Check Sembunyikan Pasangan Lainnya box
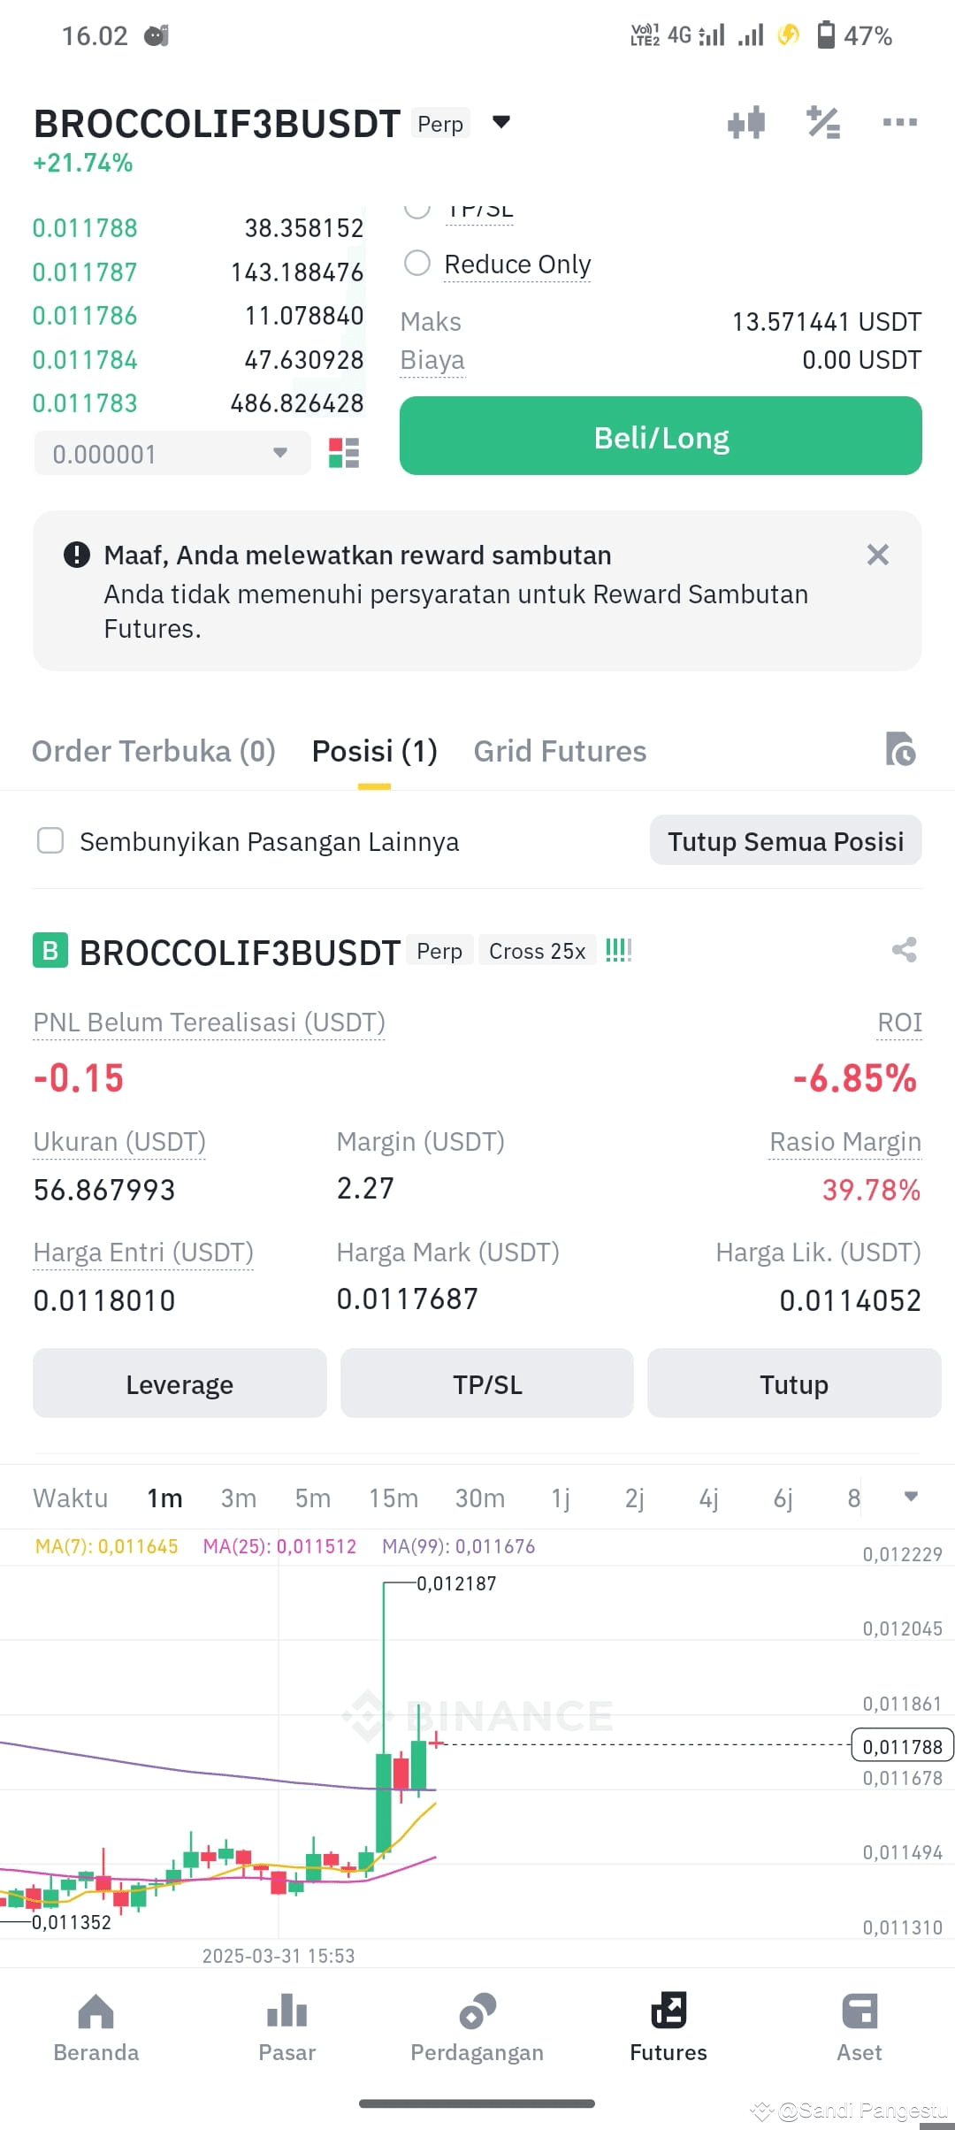Viewport: 955px width, 2130px height. coord(50,840)
